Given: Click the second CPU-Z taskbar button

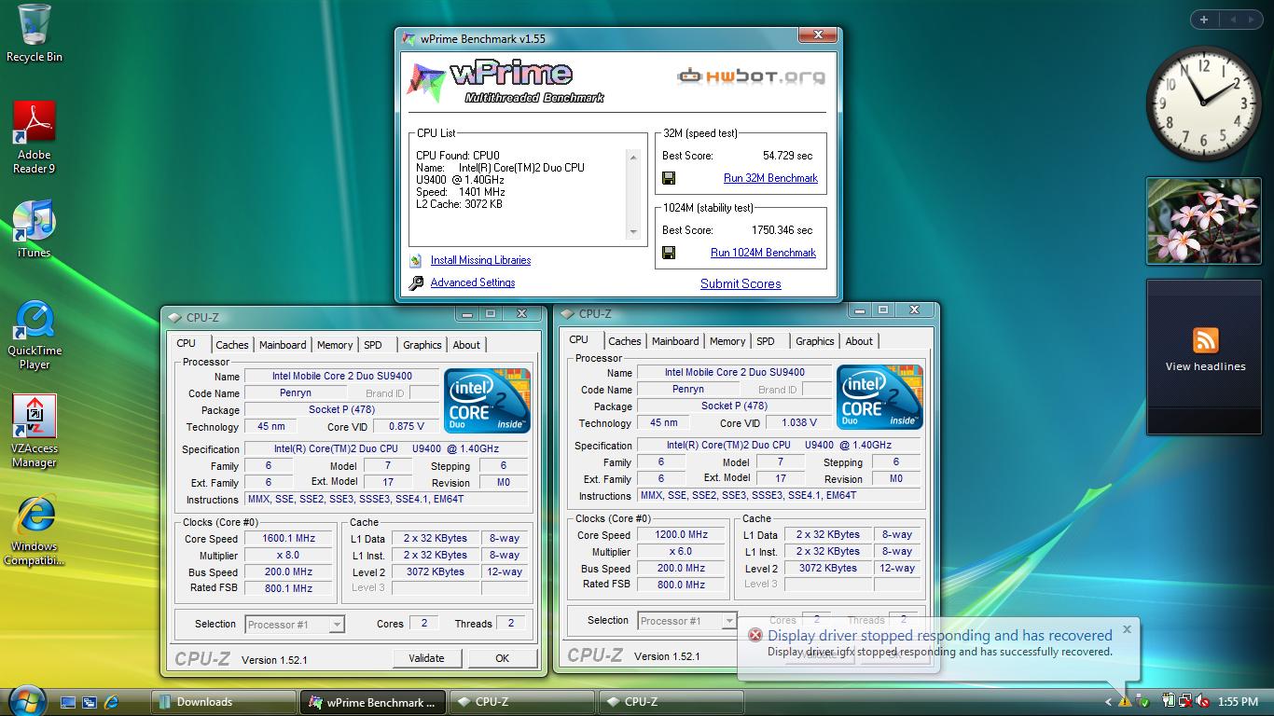Looking at the screenshot, I should pyautogui.click(x=672, y=702).
